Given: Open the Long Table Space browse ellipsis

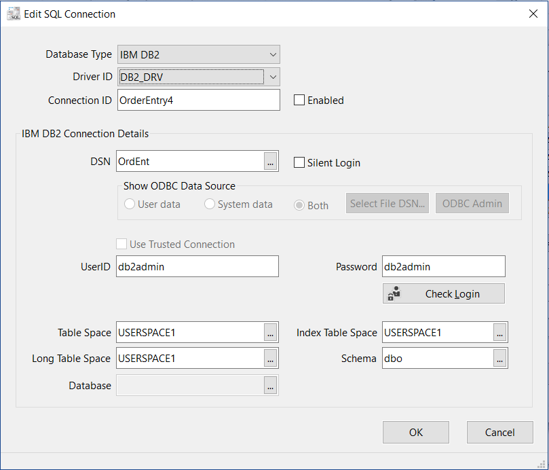Looking at the screenshot, I should [x=270, y=358].
